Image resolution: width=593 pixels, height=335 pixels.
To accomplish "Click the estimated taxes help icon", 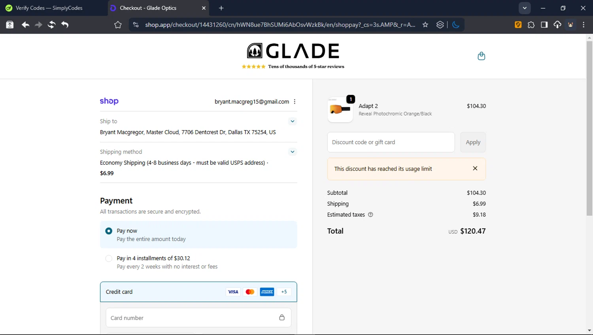I will (370, 215).
